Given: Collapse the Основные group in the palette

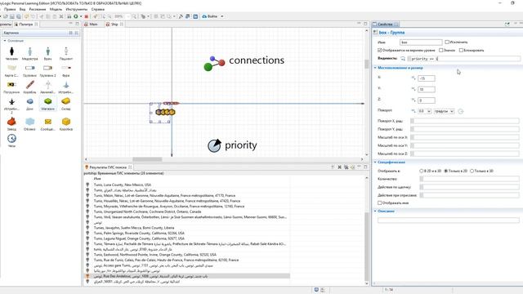Looking at the screenshot, I should [x=5, y=41].
